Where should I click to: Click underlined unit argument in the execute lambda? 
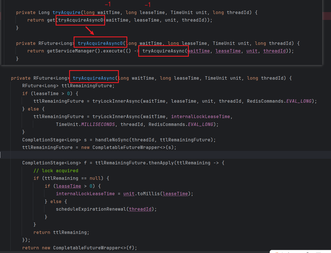point(252,51)
